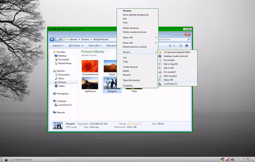
Task: Select the Lighthouse picture thumbnail
Action: tap(90, 83)
